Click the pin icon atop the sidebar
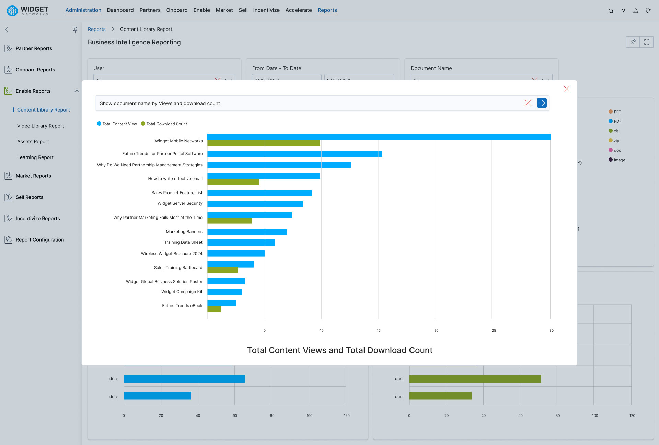Image resolution: width=659 pixels, height=445 pixels. (75, 30)
